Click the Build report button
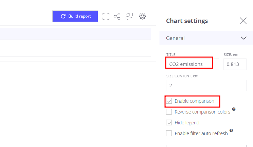Viewport: 253px width, 147px height. 75,16
